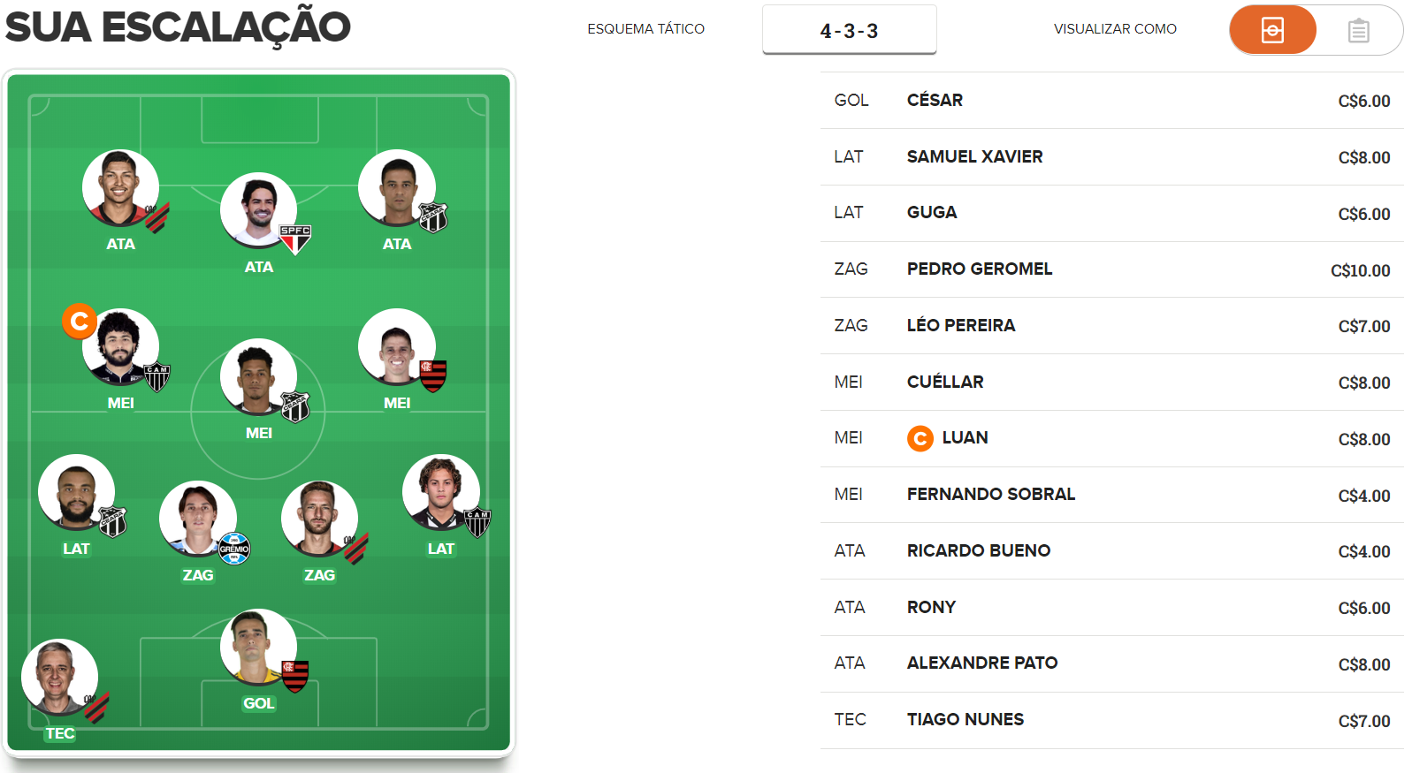Click Ceará badge on center midfielder
This screenshot has width=1412, height=773.
[x=295, y=406]
